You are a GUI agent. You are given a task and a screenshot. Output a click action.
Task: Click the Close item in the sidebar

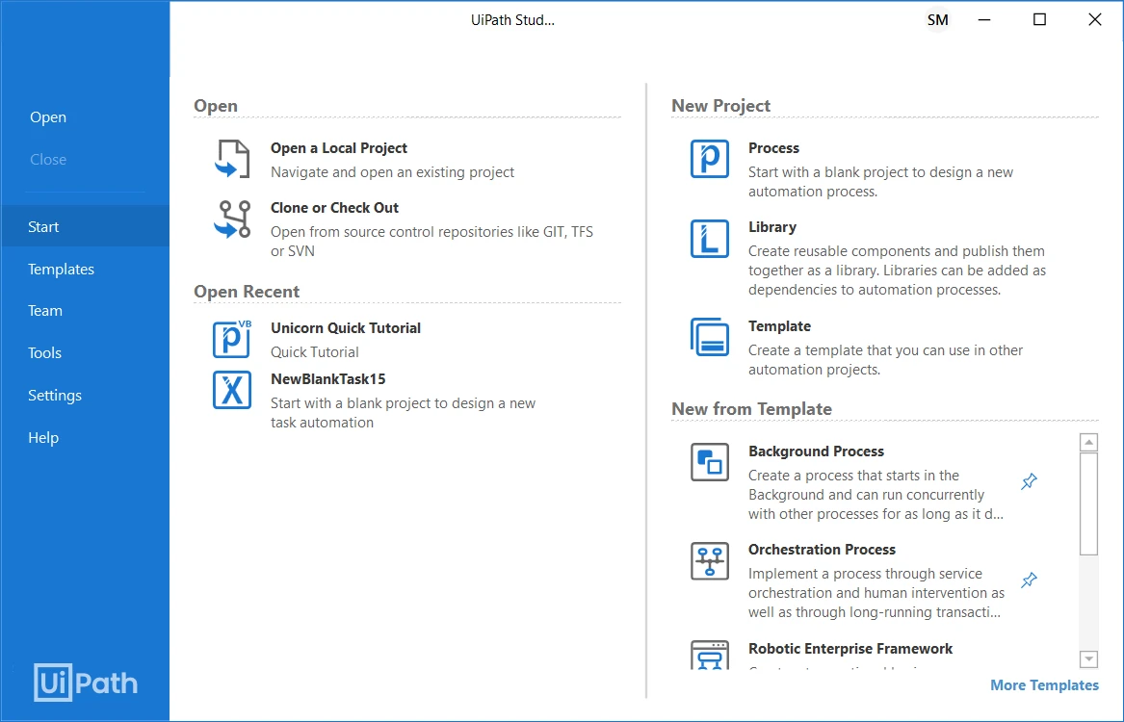48,160
